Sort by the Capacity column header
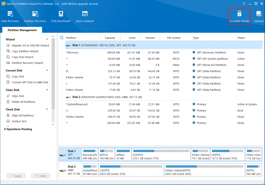265x185 pixels. (x=110, y=38)
